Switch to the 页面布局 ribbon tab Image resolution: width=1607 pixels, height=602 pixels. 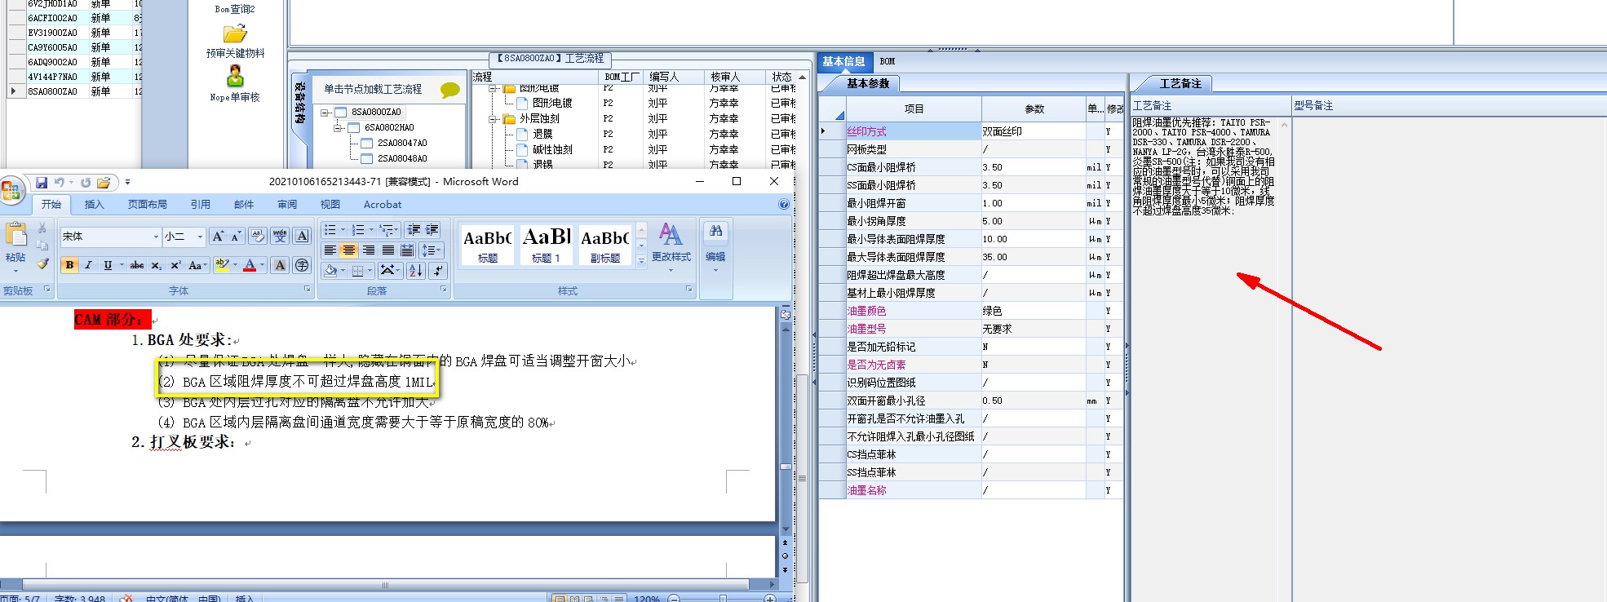pos(148,205)
